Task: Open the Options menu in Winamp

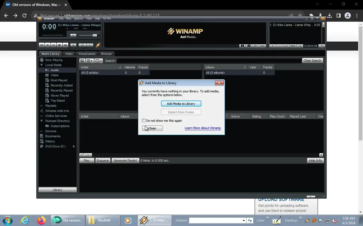Action: (x=79, y=19)
